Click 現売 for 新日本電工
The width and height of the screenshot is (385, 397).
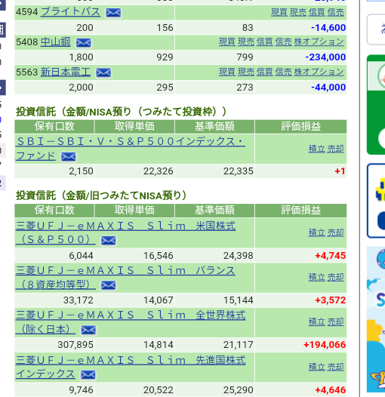(246, 72)
